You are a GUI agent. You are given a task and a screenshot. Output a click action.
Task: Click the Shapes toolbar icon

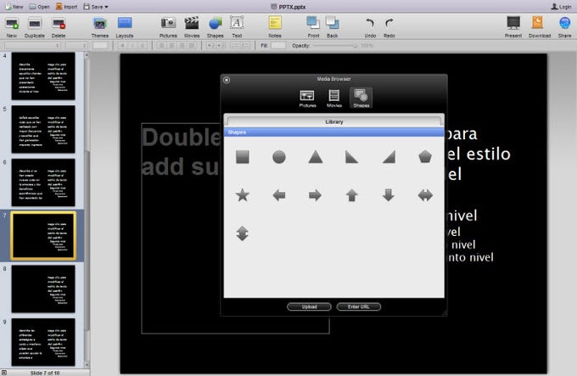[x=216, y=27]
